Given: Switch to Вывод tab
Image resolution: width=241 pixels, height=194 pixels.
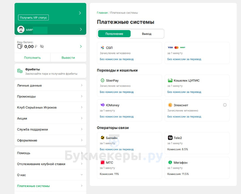Looking at the screenshot, I should coord(147,34).
